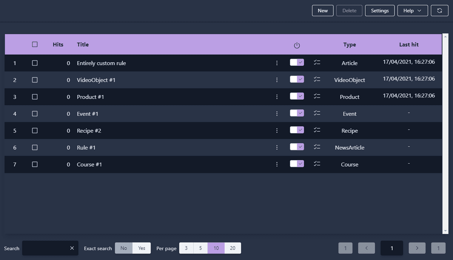Click the refresh icon button
Image resolution: width=453 pixels, height=260 pixels.
click(440, 11)
